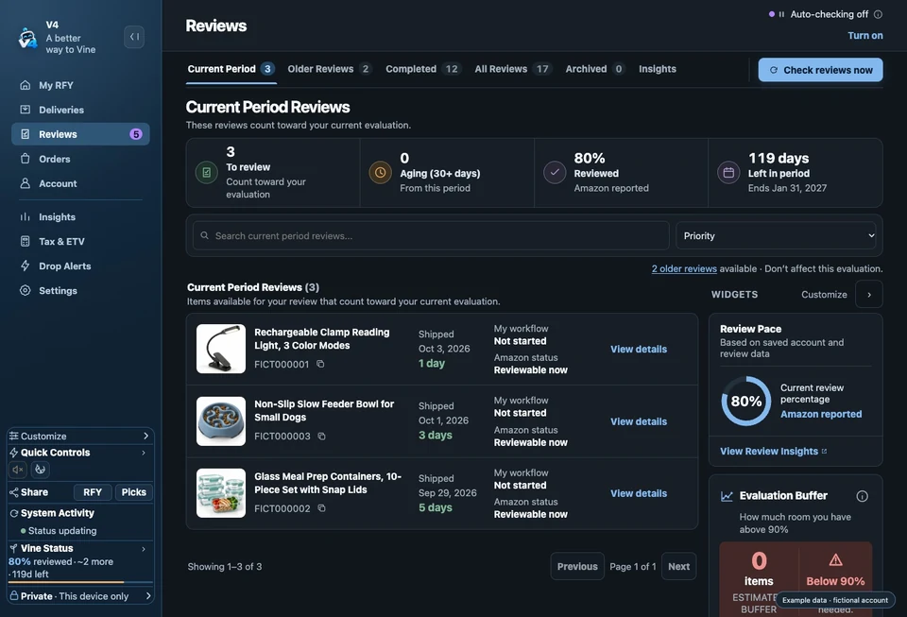The height and width of the screenshot is (617, 907).
Task: Click Customize next to Widgets
Action: click(x=824, y=295)
